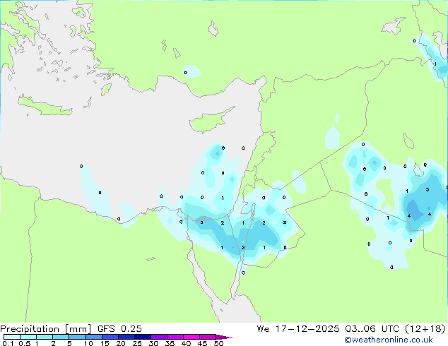Click the '10' legend scale label
This screenshot has width=448, height=346.
pos(88,343)
